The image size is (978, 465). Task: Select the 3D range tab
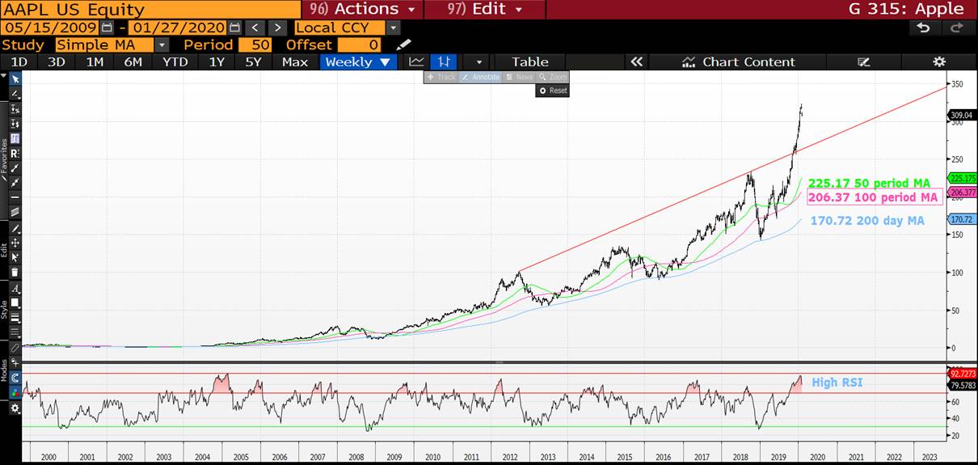click(x=56, y=61)
